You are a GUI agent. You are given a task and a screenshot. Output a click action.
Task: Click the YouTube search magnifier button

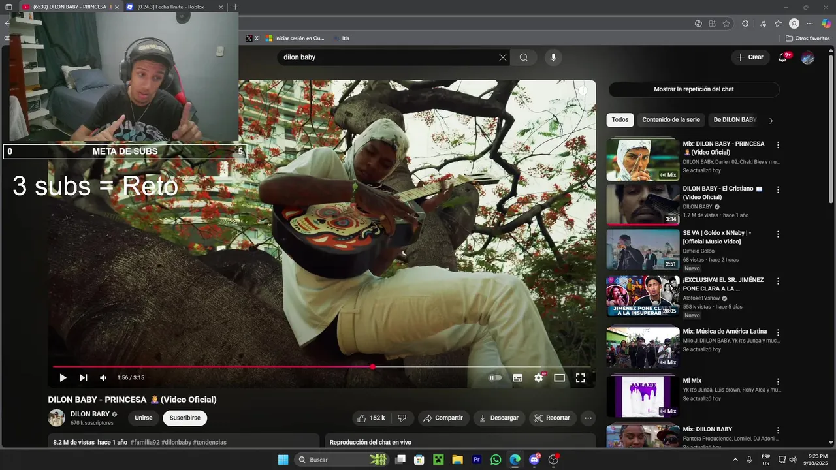(x=524, y=57)
